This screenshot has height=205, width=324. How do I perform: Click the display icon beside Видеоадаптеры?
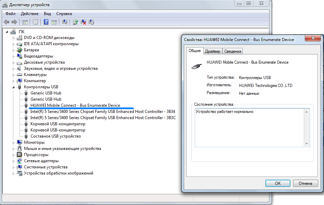tap(20, 56)
